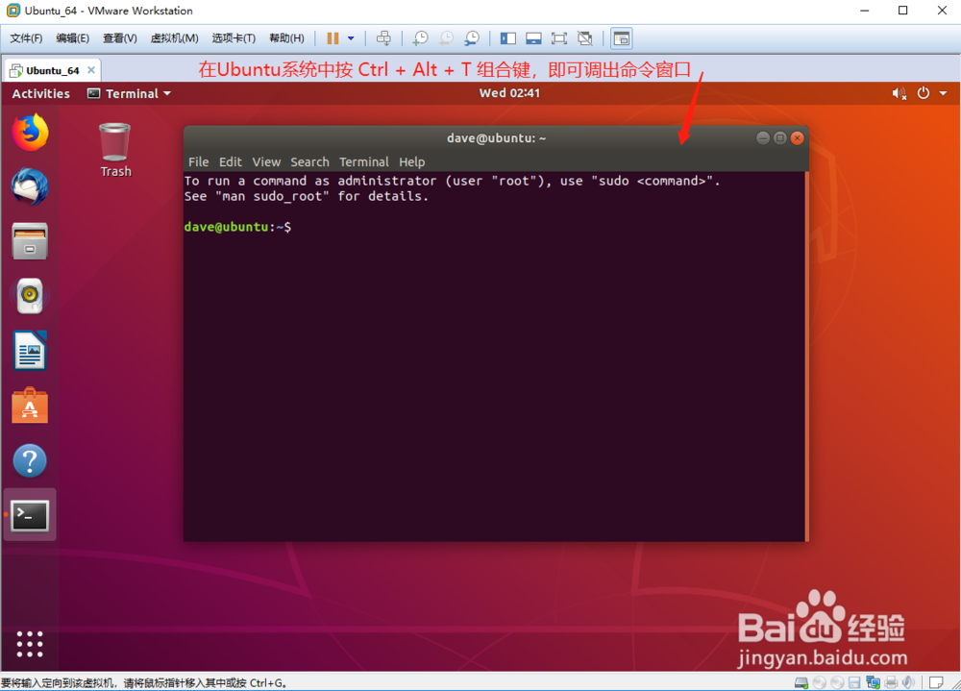Click Send Ctrl+Alt+Del toolbar icon

tap(383, 38)
